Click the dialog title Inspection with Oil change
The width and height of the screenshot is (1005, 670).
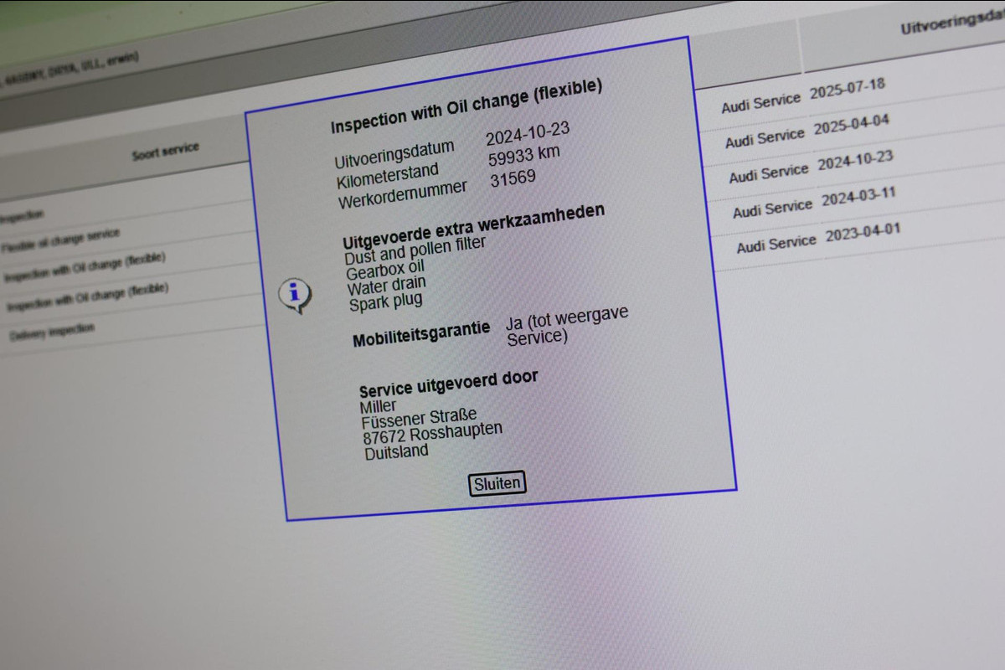[466, 106]
